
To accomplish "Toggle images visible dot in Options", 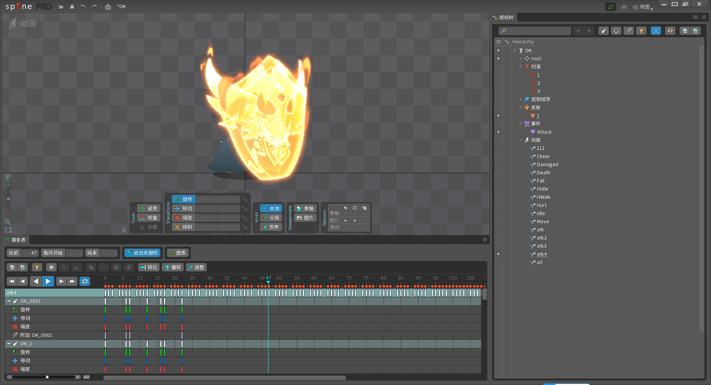I will tap(355, 221).
